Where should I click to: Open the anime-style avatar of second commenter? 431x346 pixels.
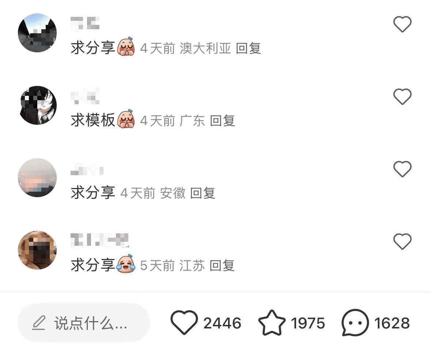tap(37, 105)
